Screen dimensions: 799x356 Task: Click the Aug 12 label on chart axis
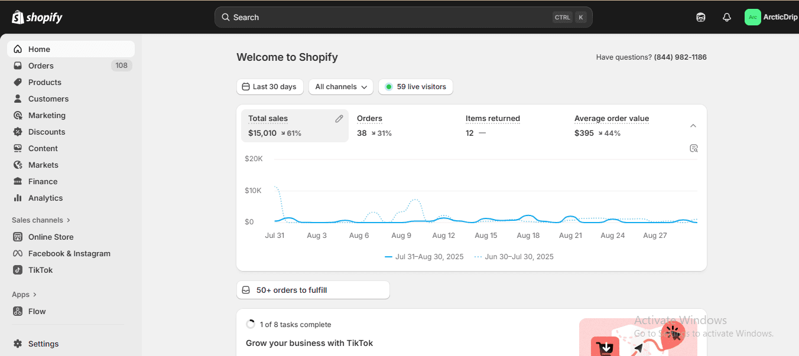click(x=443, y=236)
